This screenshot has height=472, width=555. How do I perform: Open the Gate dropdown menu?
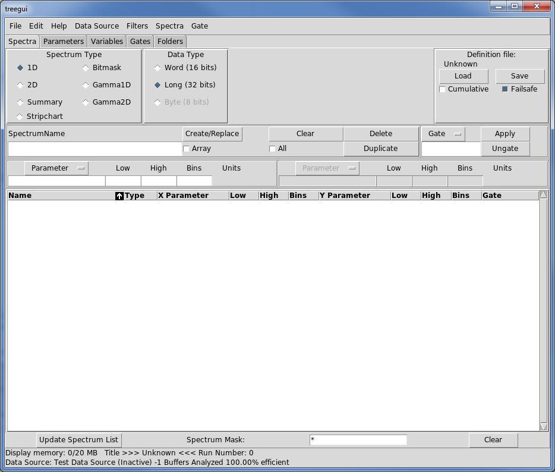click(443, 134)
